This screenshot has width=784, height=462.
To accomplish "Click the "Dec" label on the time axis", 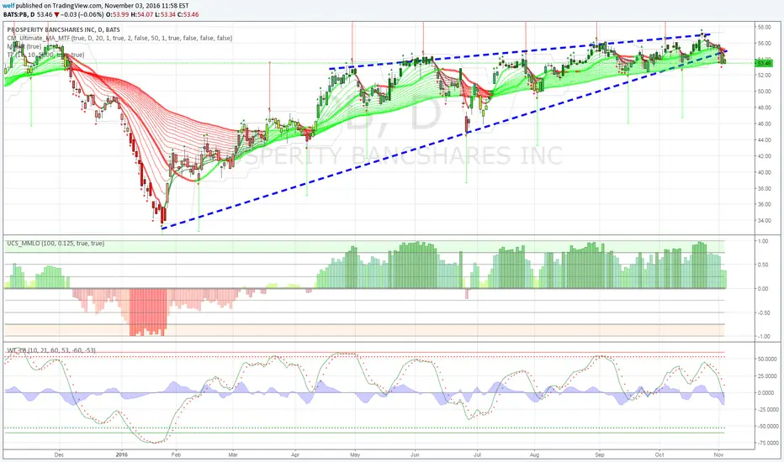I will [x=59, y=455].
